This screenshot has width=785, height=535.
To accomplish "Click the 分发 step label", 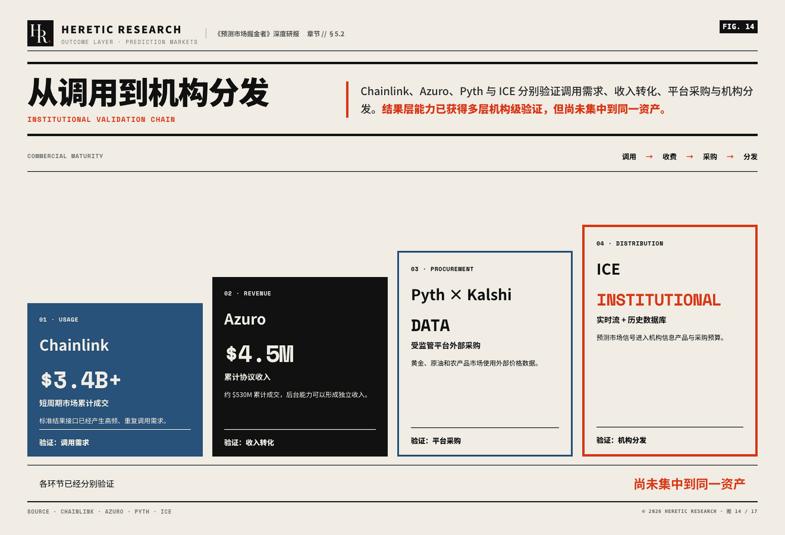I will pos(750,157).
